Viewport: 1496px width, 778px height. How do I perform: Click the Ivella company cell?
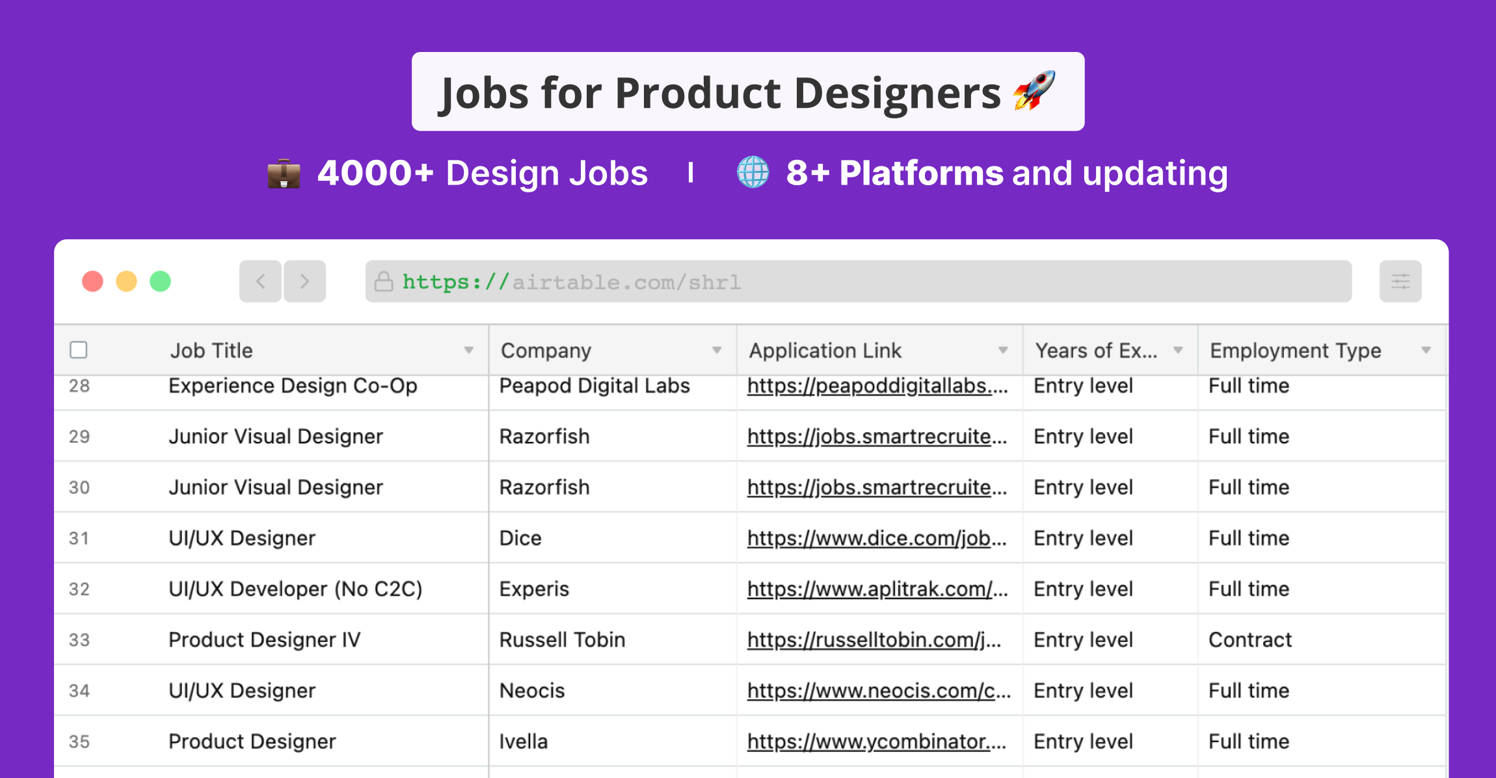524,742
